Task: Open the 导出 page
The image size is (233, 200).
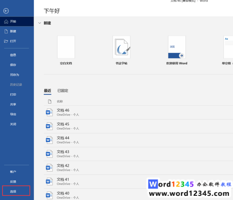Action: 17,114
